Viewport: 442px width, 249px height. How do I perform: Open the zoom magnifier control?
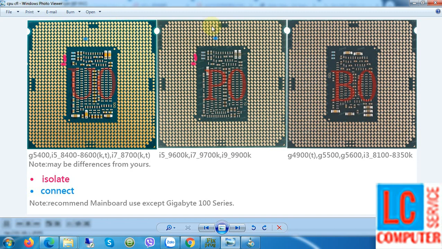pos(170,228)
